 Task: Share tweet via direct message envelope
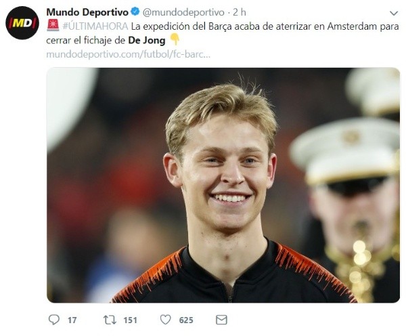tap(221, 320)
